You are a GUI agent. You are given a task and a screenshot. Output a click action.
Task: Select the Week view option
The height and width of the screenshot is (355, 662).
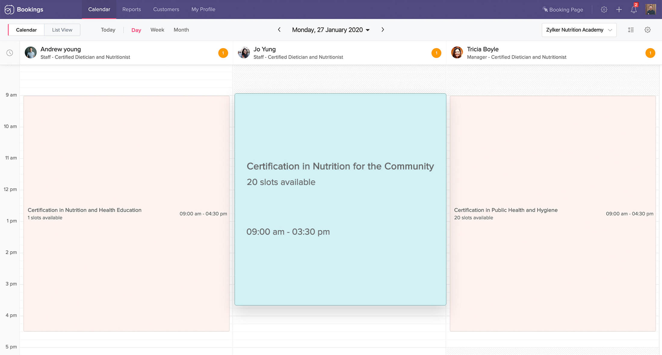[157, 30]
